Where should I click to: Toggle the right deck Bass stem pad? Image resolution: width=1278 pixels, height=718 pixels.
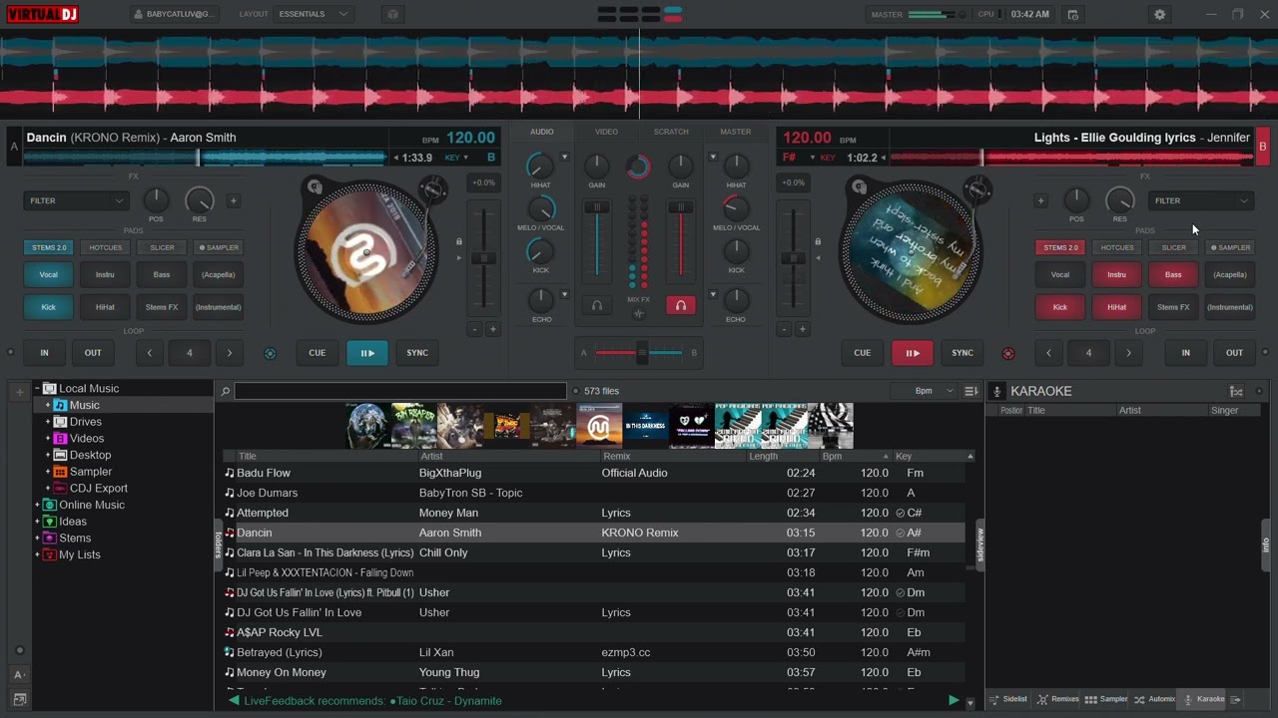pyautogui.click(x=1173, y=275)
